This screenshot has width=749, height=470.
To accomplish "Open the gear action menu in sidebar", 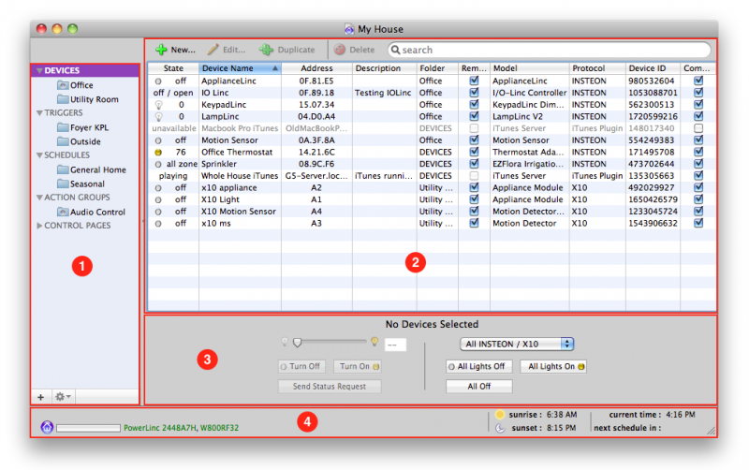I will click(x=63, y=397).
